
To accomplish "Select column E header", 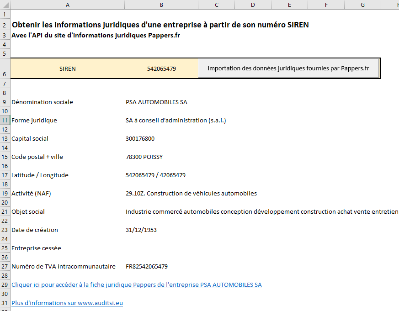I will pyautogui.click(x=290, y=5).
